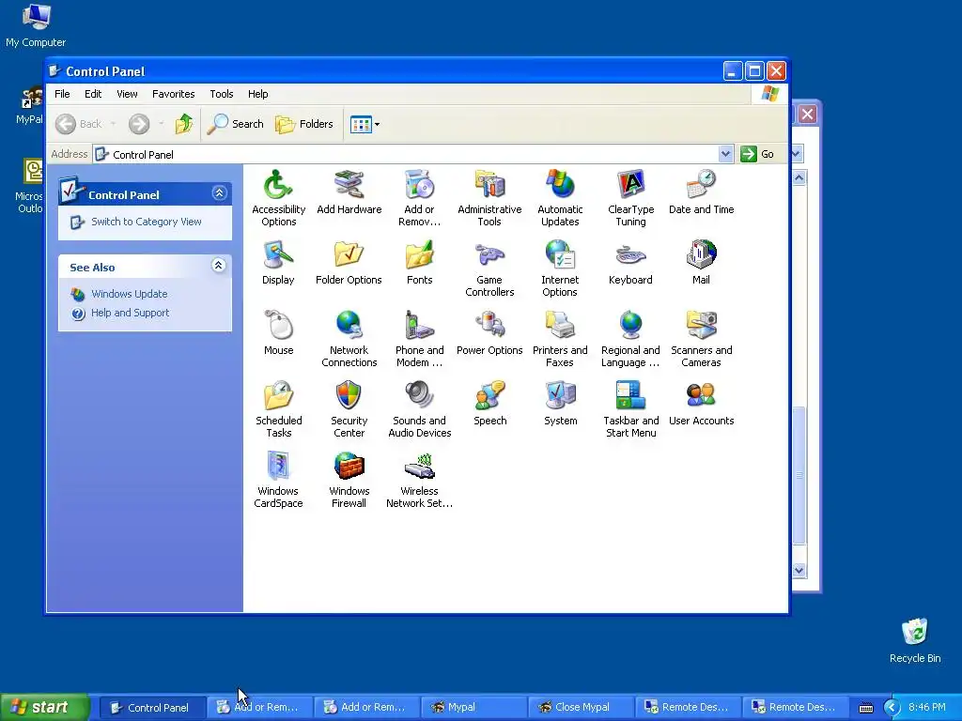Show hidden tray icons arrow

click(x=892, y=708)
